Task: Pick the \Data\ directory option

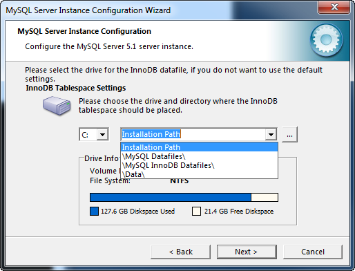Action: point(199,174)
